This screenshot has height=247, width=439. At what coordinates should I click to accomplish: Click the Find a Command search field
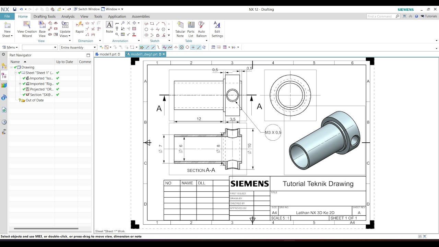click(x=383, y=16)
